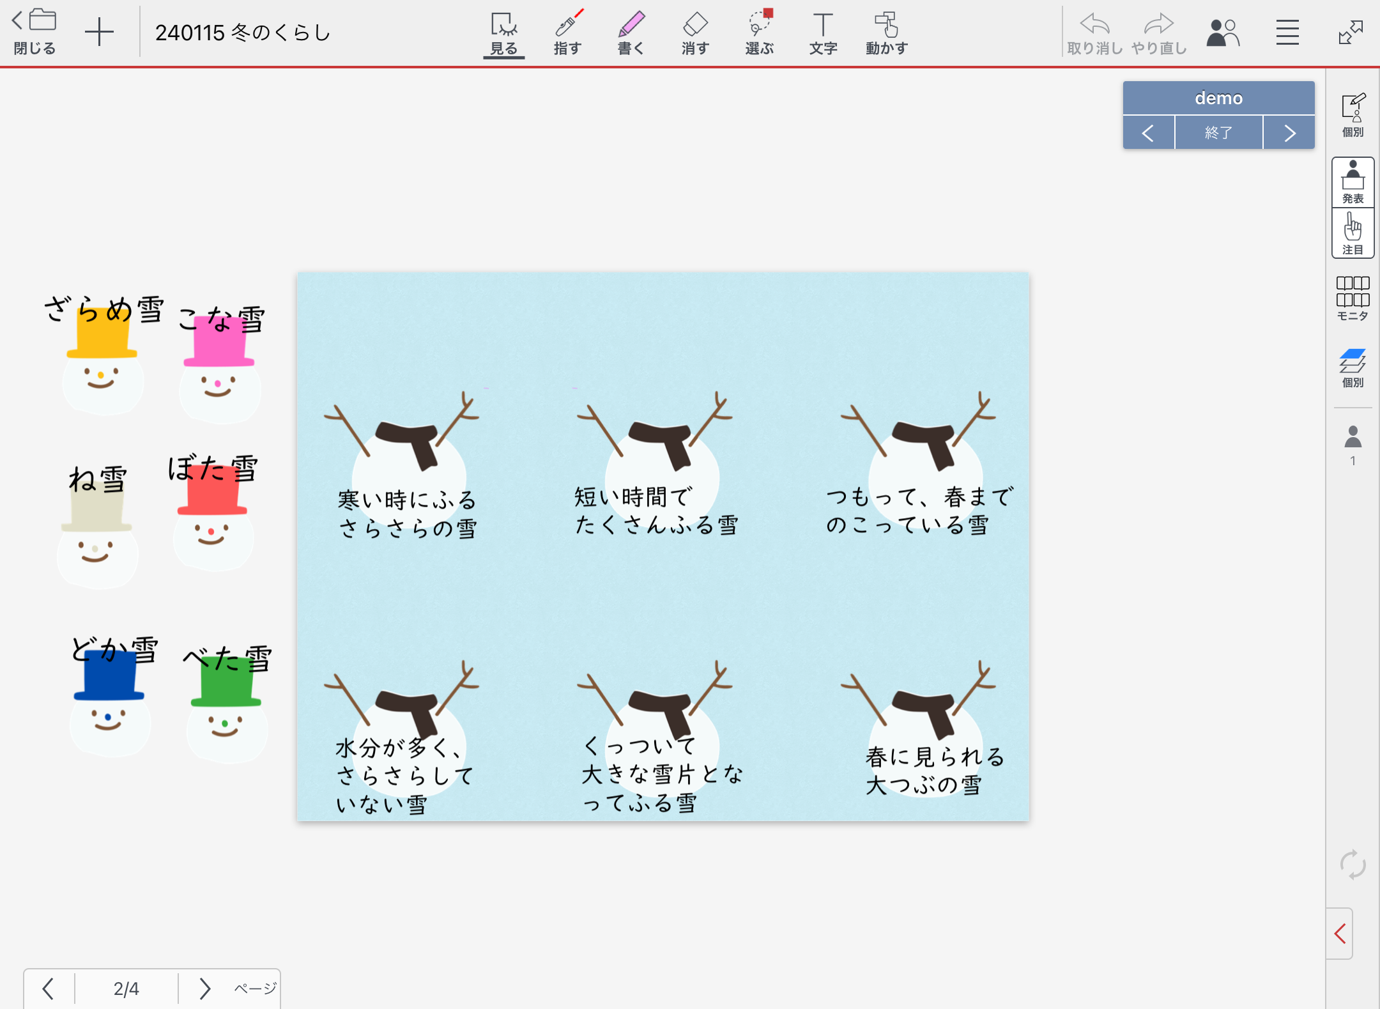1380x1009 pixels.
Task: Go to next demo student arrow
Action: [1289, 133]
